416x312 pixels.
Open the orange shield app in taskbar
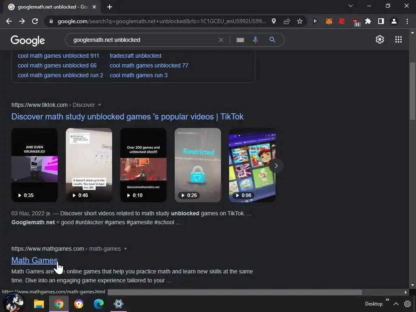tap(78, 304)
